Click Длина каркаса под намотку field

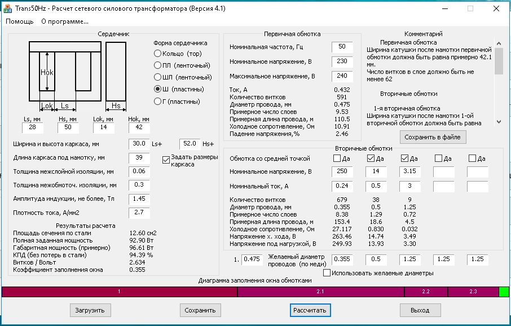coord(139,158)
